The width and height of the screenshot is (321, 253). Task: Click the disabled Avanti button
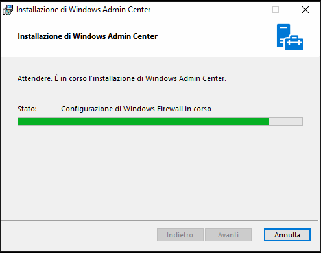(x=228, y=235)
